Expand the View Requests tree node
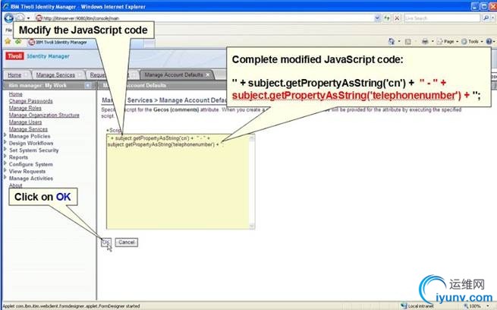 (x=5, y=170)
